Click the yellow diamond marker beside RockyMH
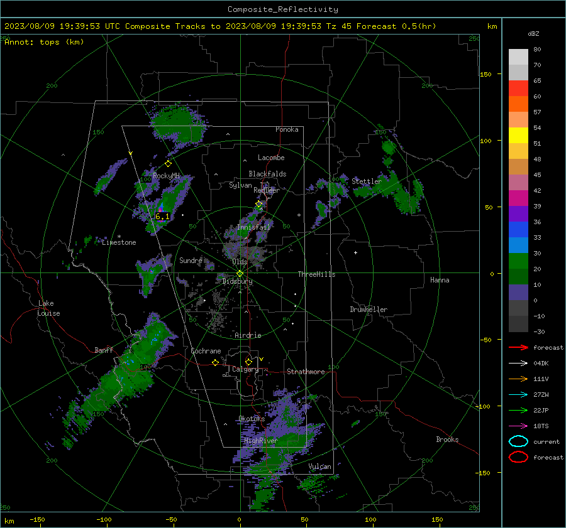This screenshot has height=528, width=566. 168,164
